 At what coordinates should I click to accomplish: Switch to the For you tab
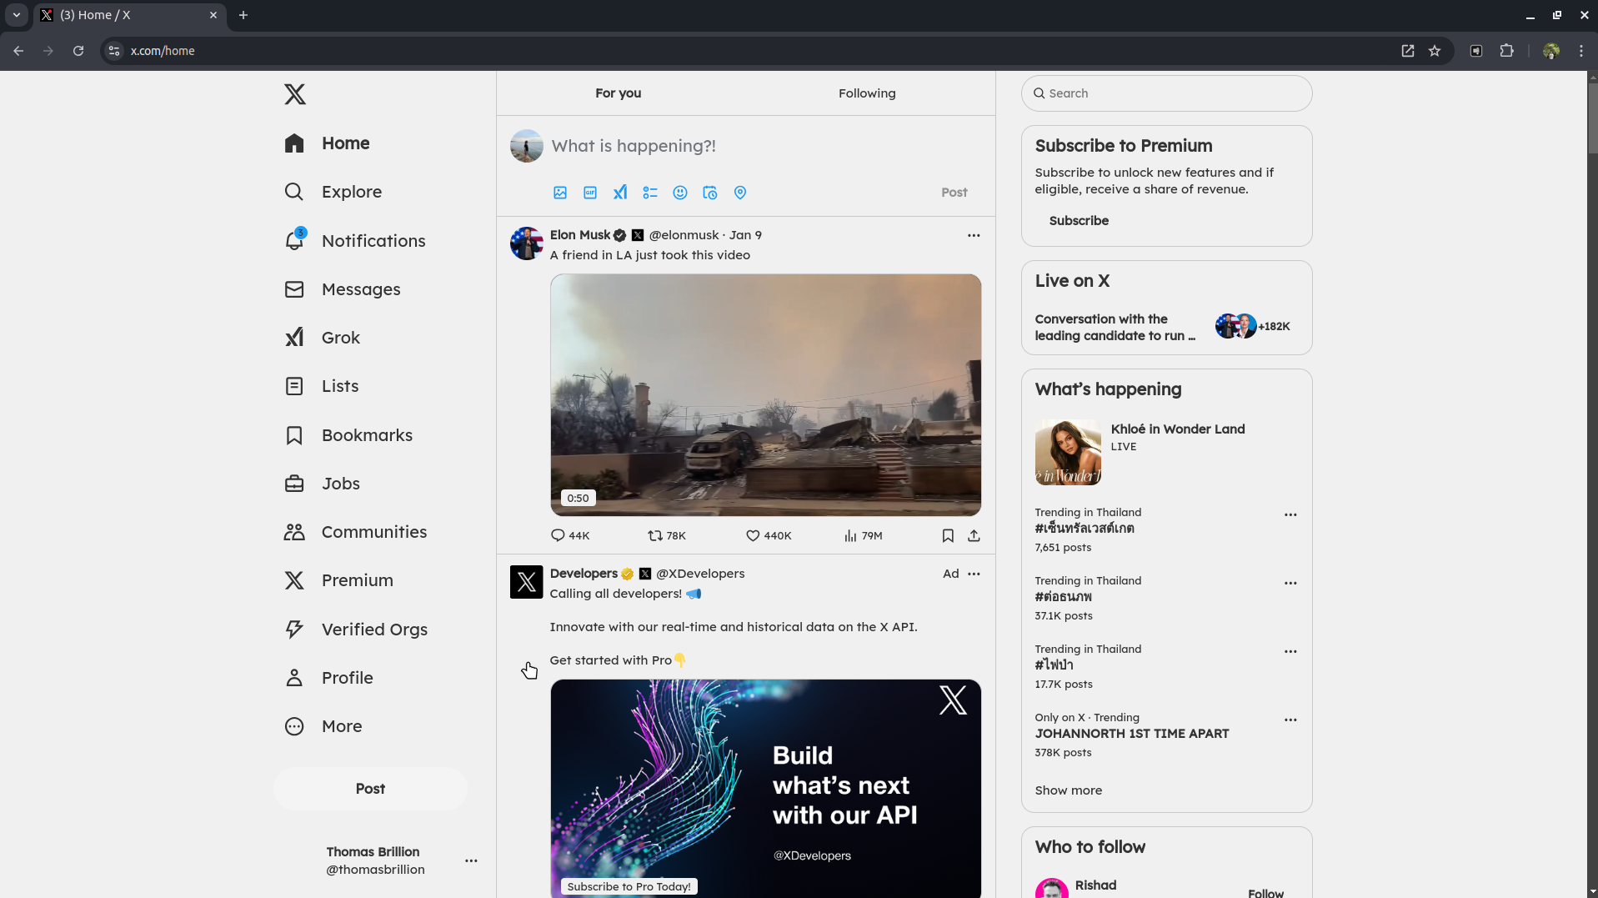(618, 93)
